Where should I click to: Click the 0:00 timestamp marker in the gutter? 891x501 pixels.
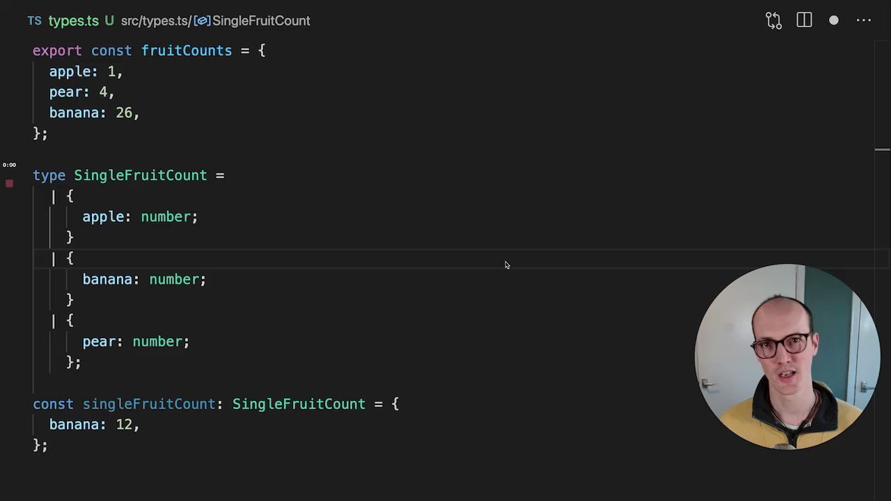click(x=9, y=164)
